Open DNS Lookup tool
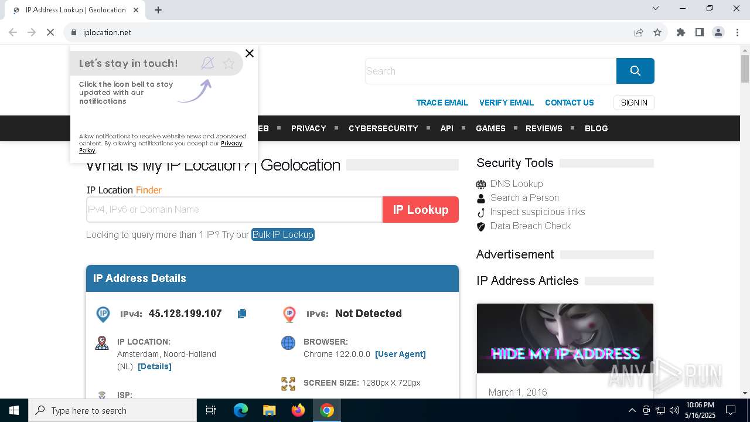The image size is (750, 422). click(x=516, y=183)
